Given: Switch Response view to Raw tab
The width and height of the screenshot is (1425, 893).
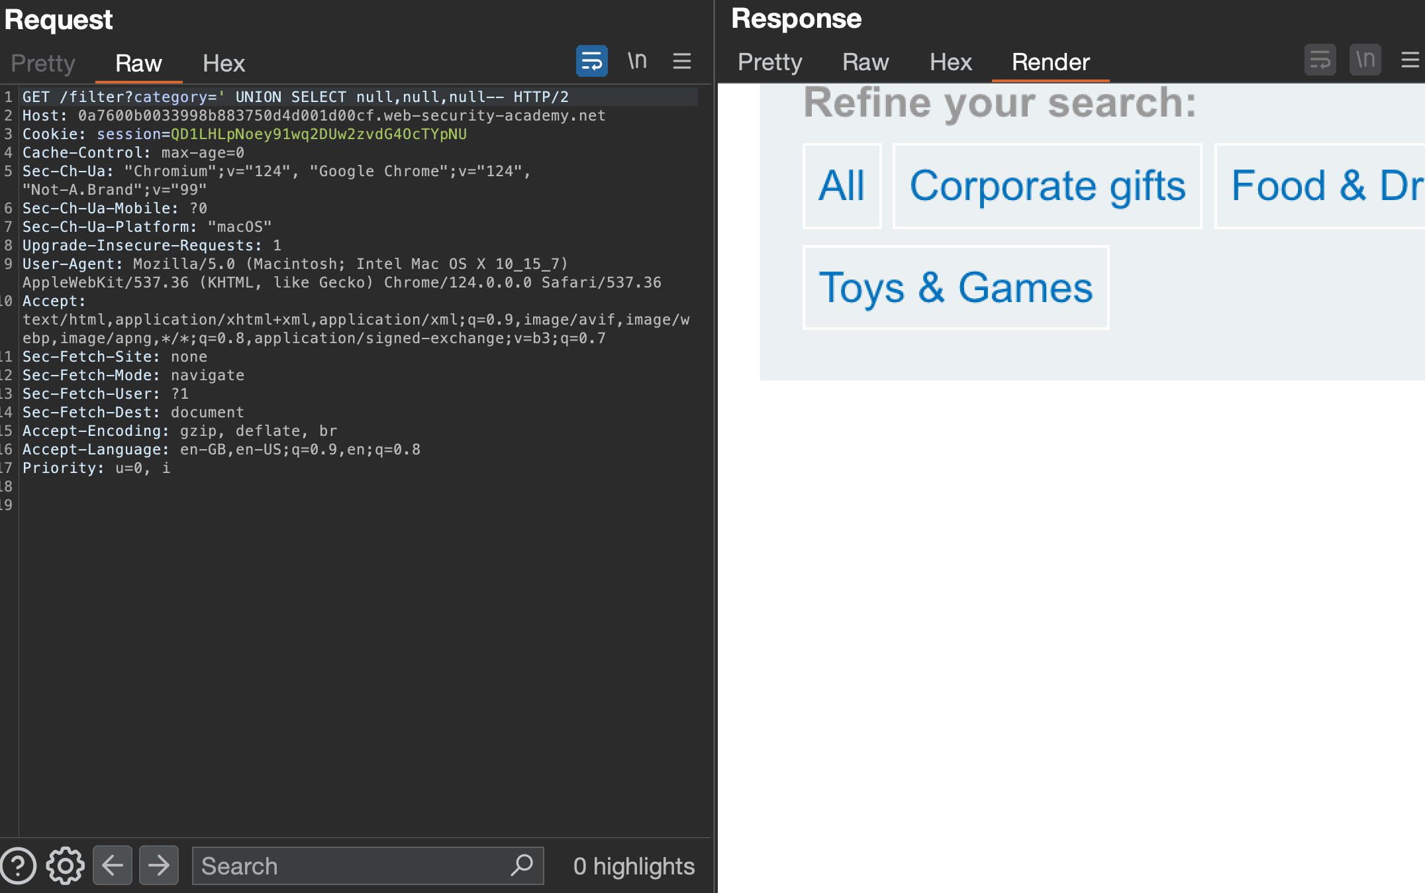Looking at the screenshot, I should point(865,62).
